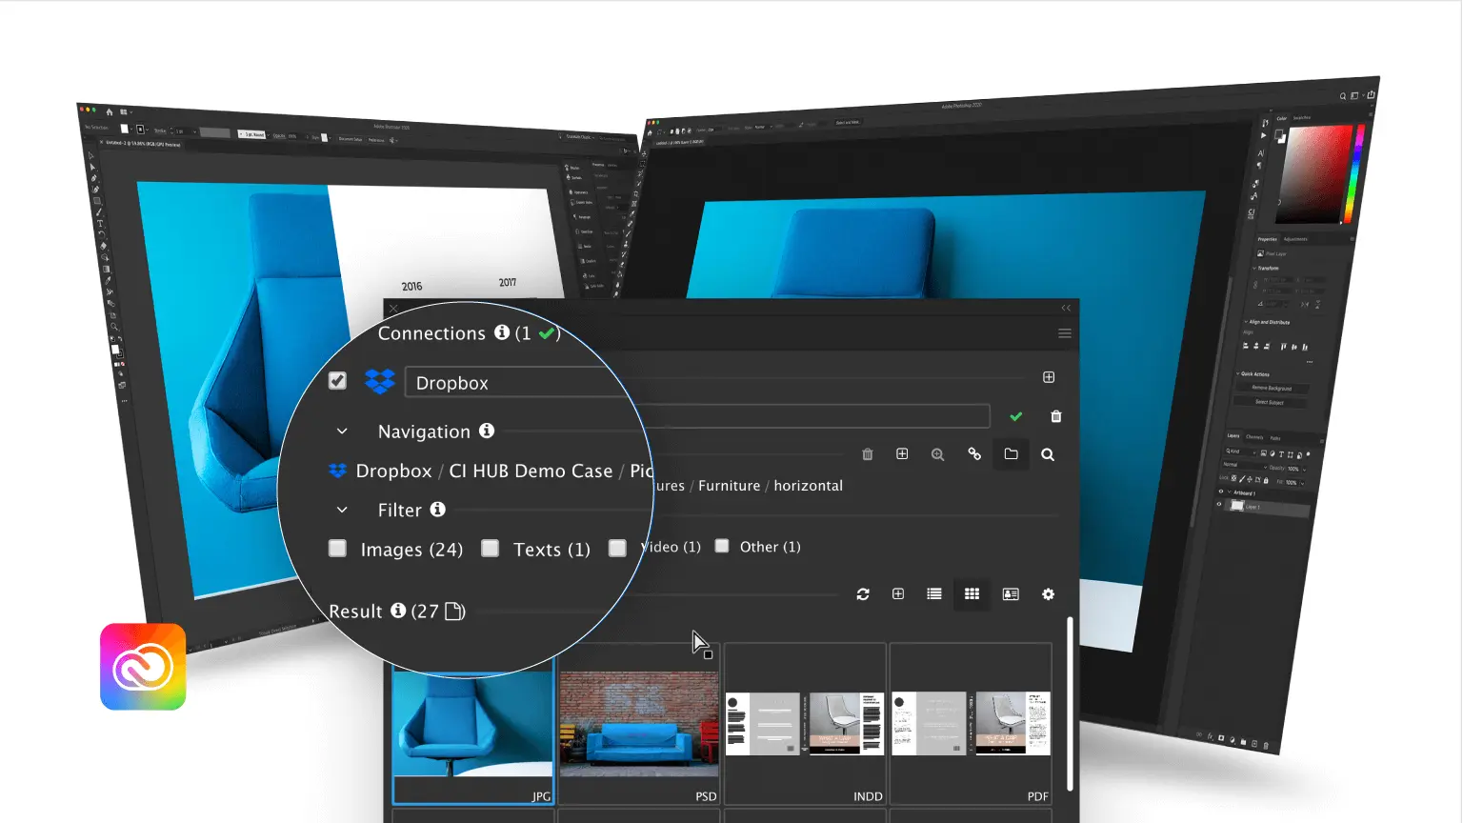Screen dimensions: 1463x823
Task: Collapse the Navigation section chevron
Action: click(x=342, y=431)
